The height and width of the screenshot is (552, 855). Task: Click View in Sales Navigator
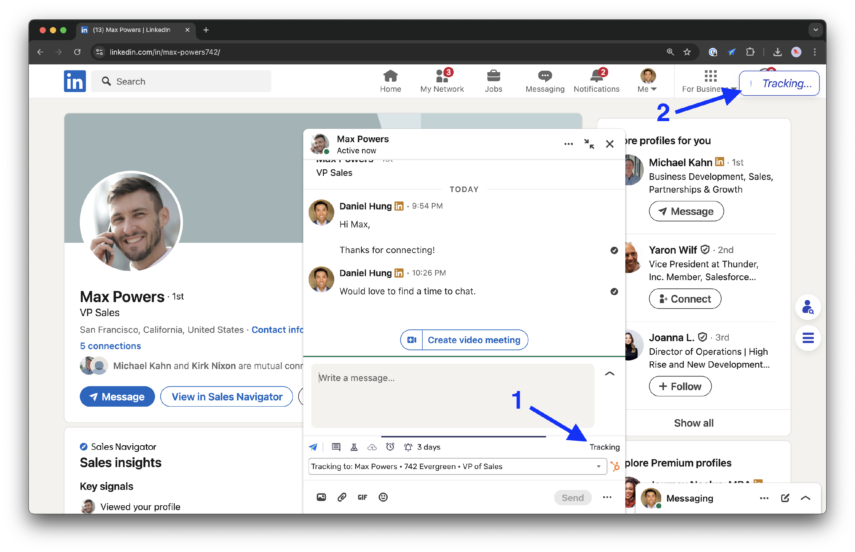(227, 396)
